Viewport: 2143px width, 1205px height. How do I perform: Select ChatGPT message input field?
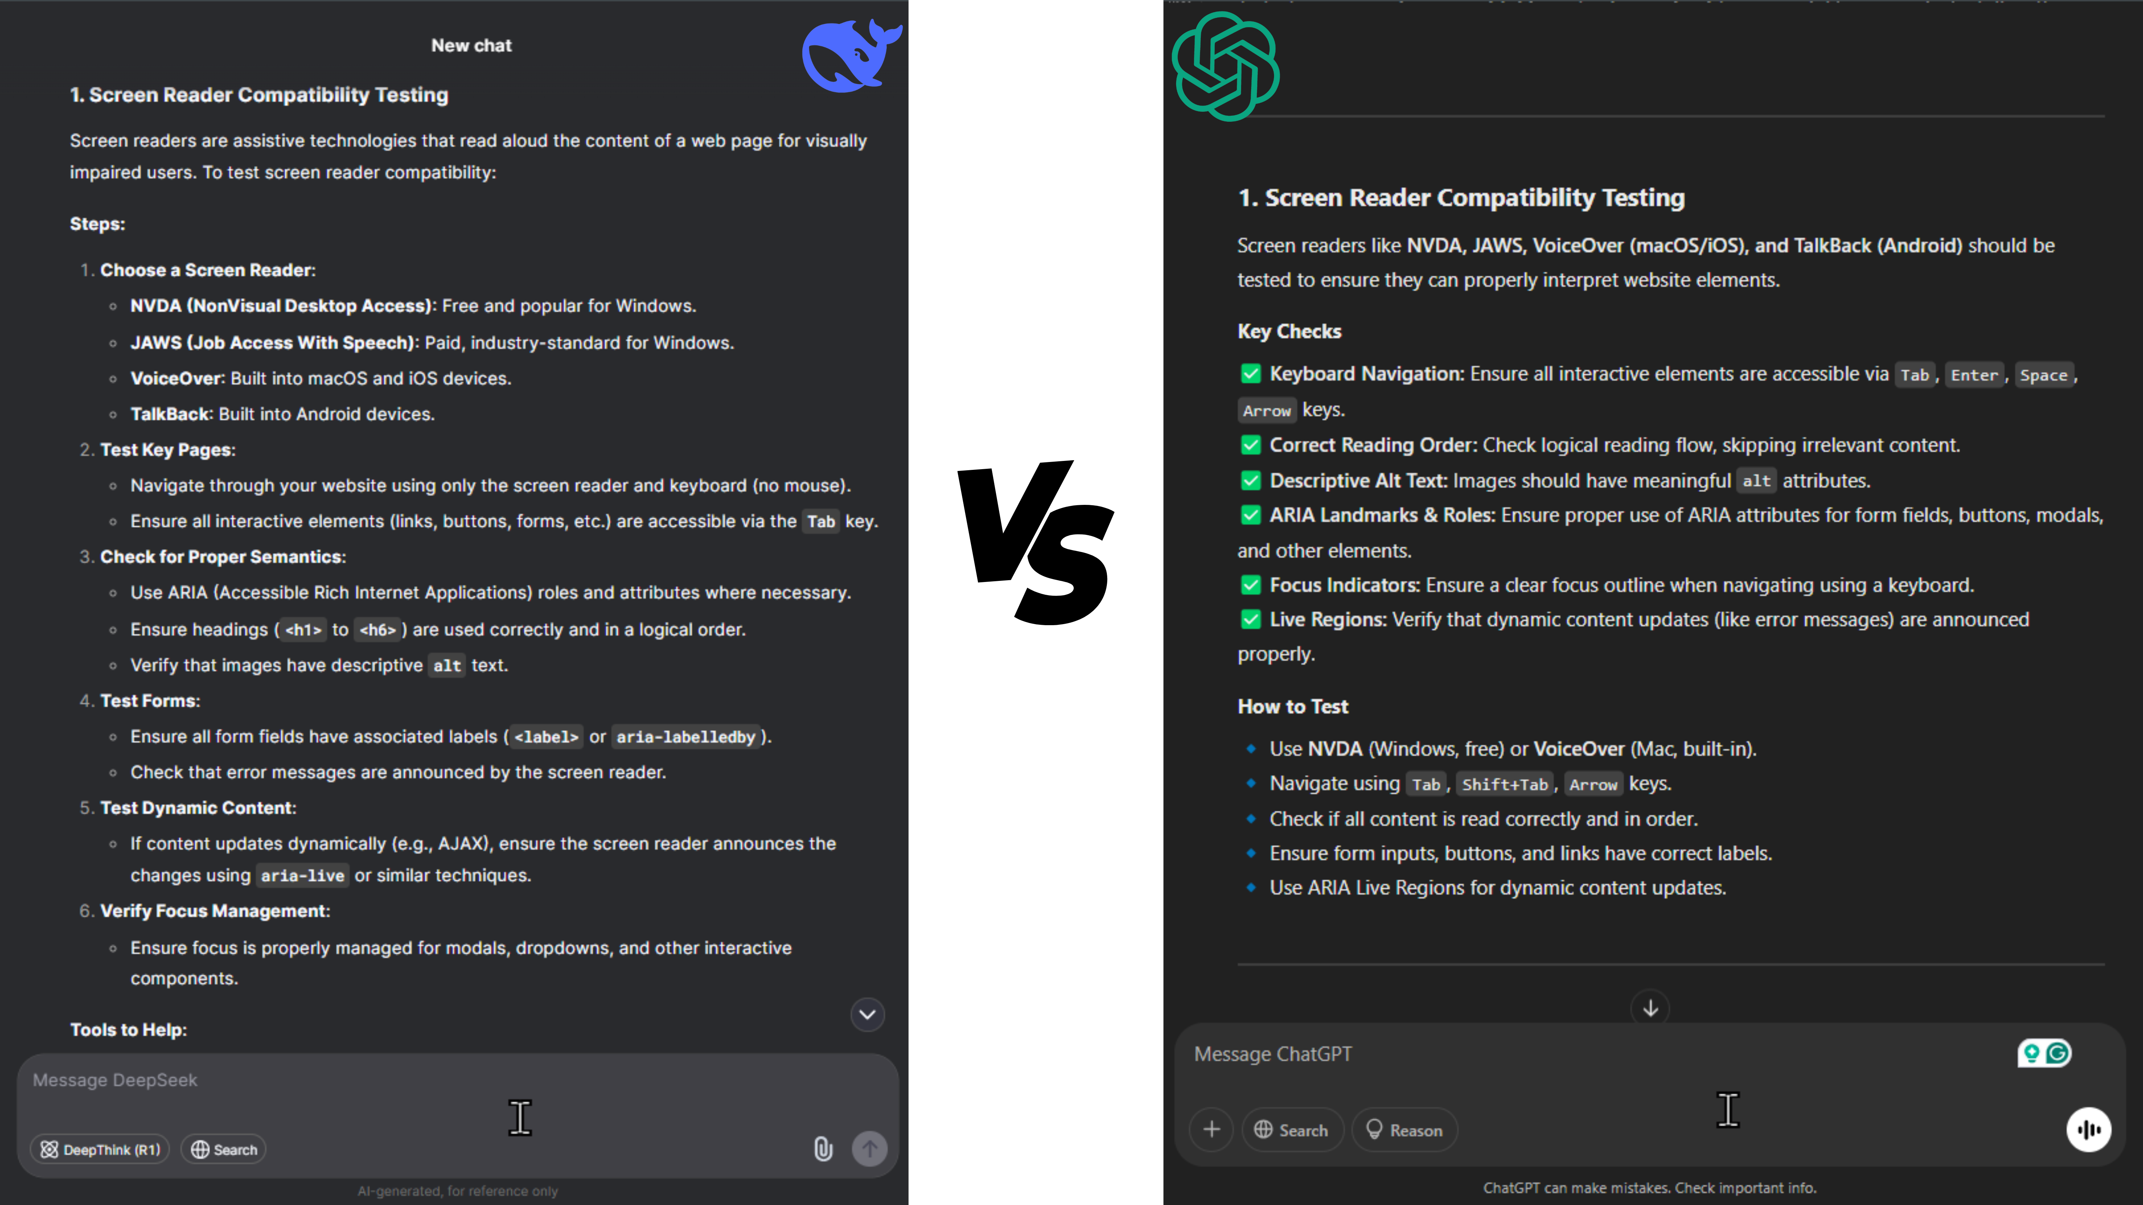coord(1648,1052)
